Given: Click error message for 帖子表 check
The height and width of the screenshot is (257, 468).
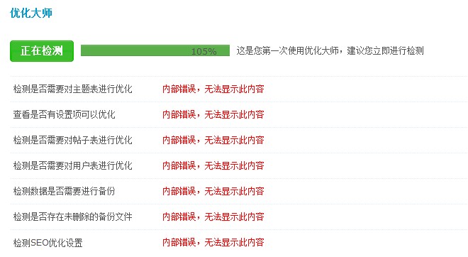Looking at the screenshot, I should [213, 140].
